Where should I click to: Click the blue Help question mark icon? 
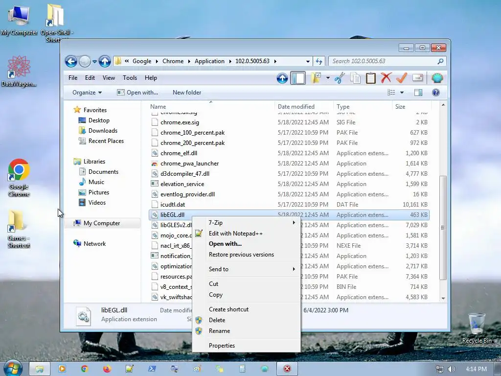point(435,93)
